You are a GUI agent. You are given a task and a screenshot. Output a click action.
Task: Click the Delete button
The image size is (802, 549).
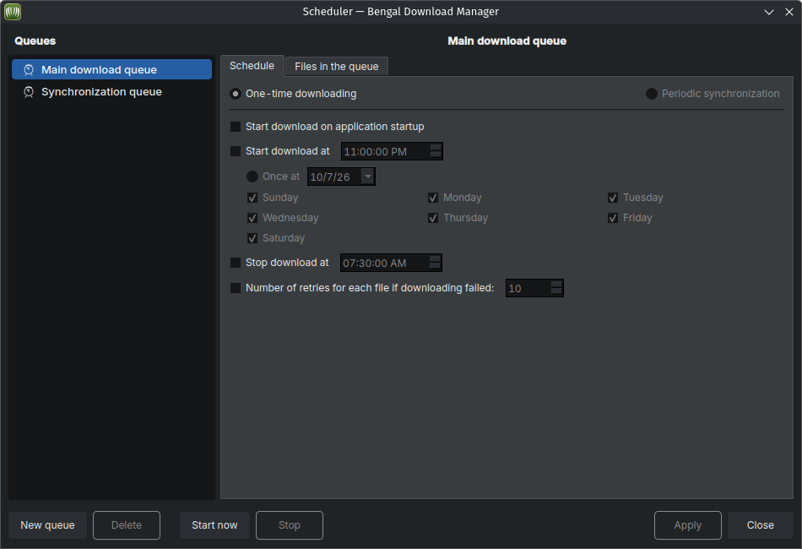(127, 525)
